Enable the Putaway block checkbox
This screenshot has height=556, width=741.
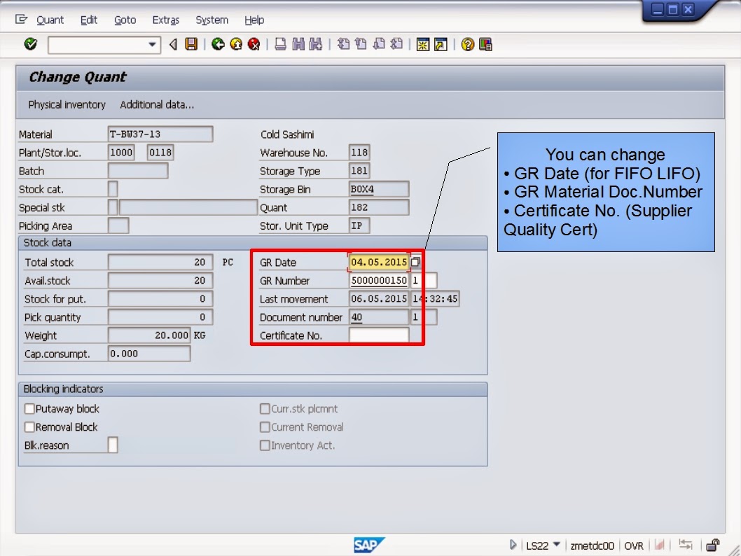pos(29,408)
